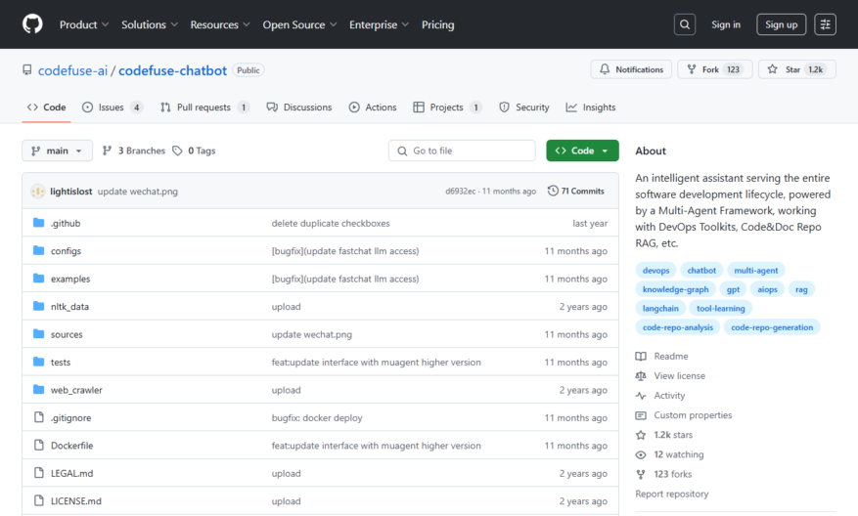Click the sources folder icon
Image resolution: width=858 pixels, height=516 pixels.
pos(38,334)
